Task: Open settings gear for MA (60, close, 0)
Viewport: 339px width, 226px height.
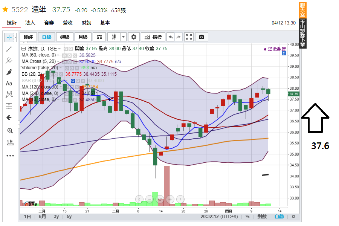Action: pyautogui.click(x=69, y=56)
